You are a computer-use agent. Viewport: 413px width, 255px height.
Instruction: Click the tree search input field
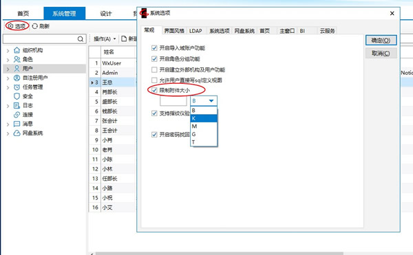coord(41,39)
